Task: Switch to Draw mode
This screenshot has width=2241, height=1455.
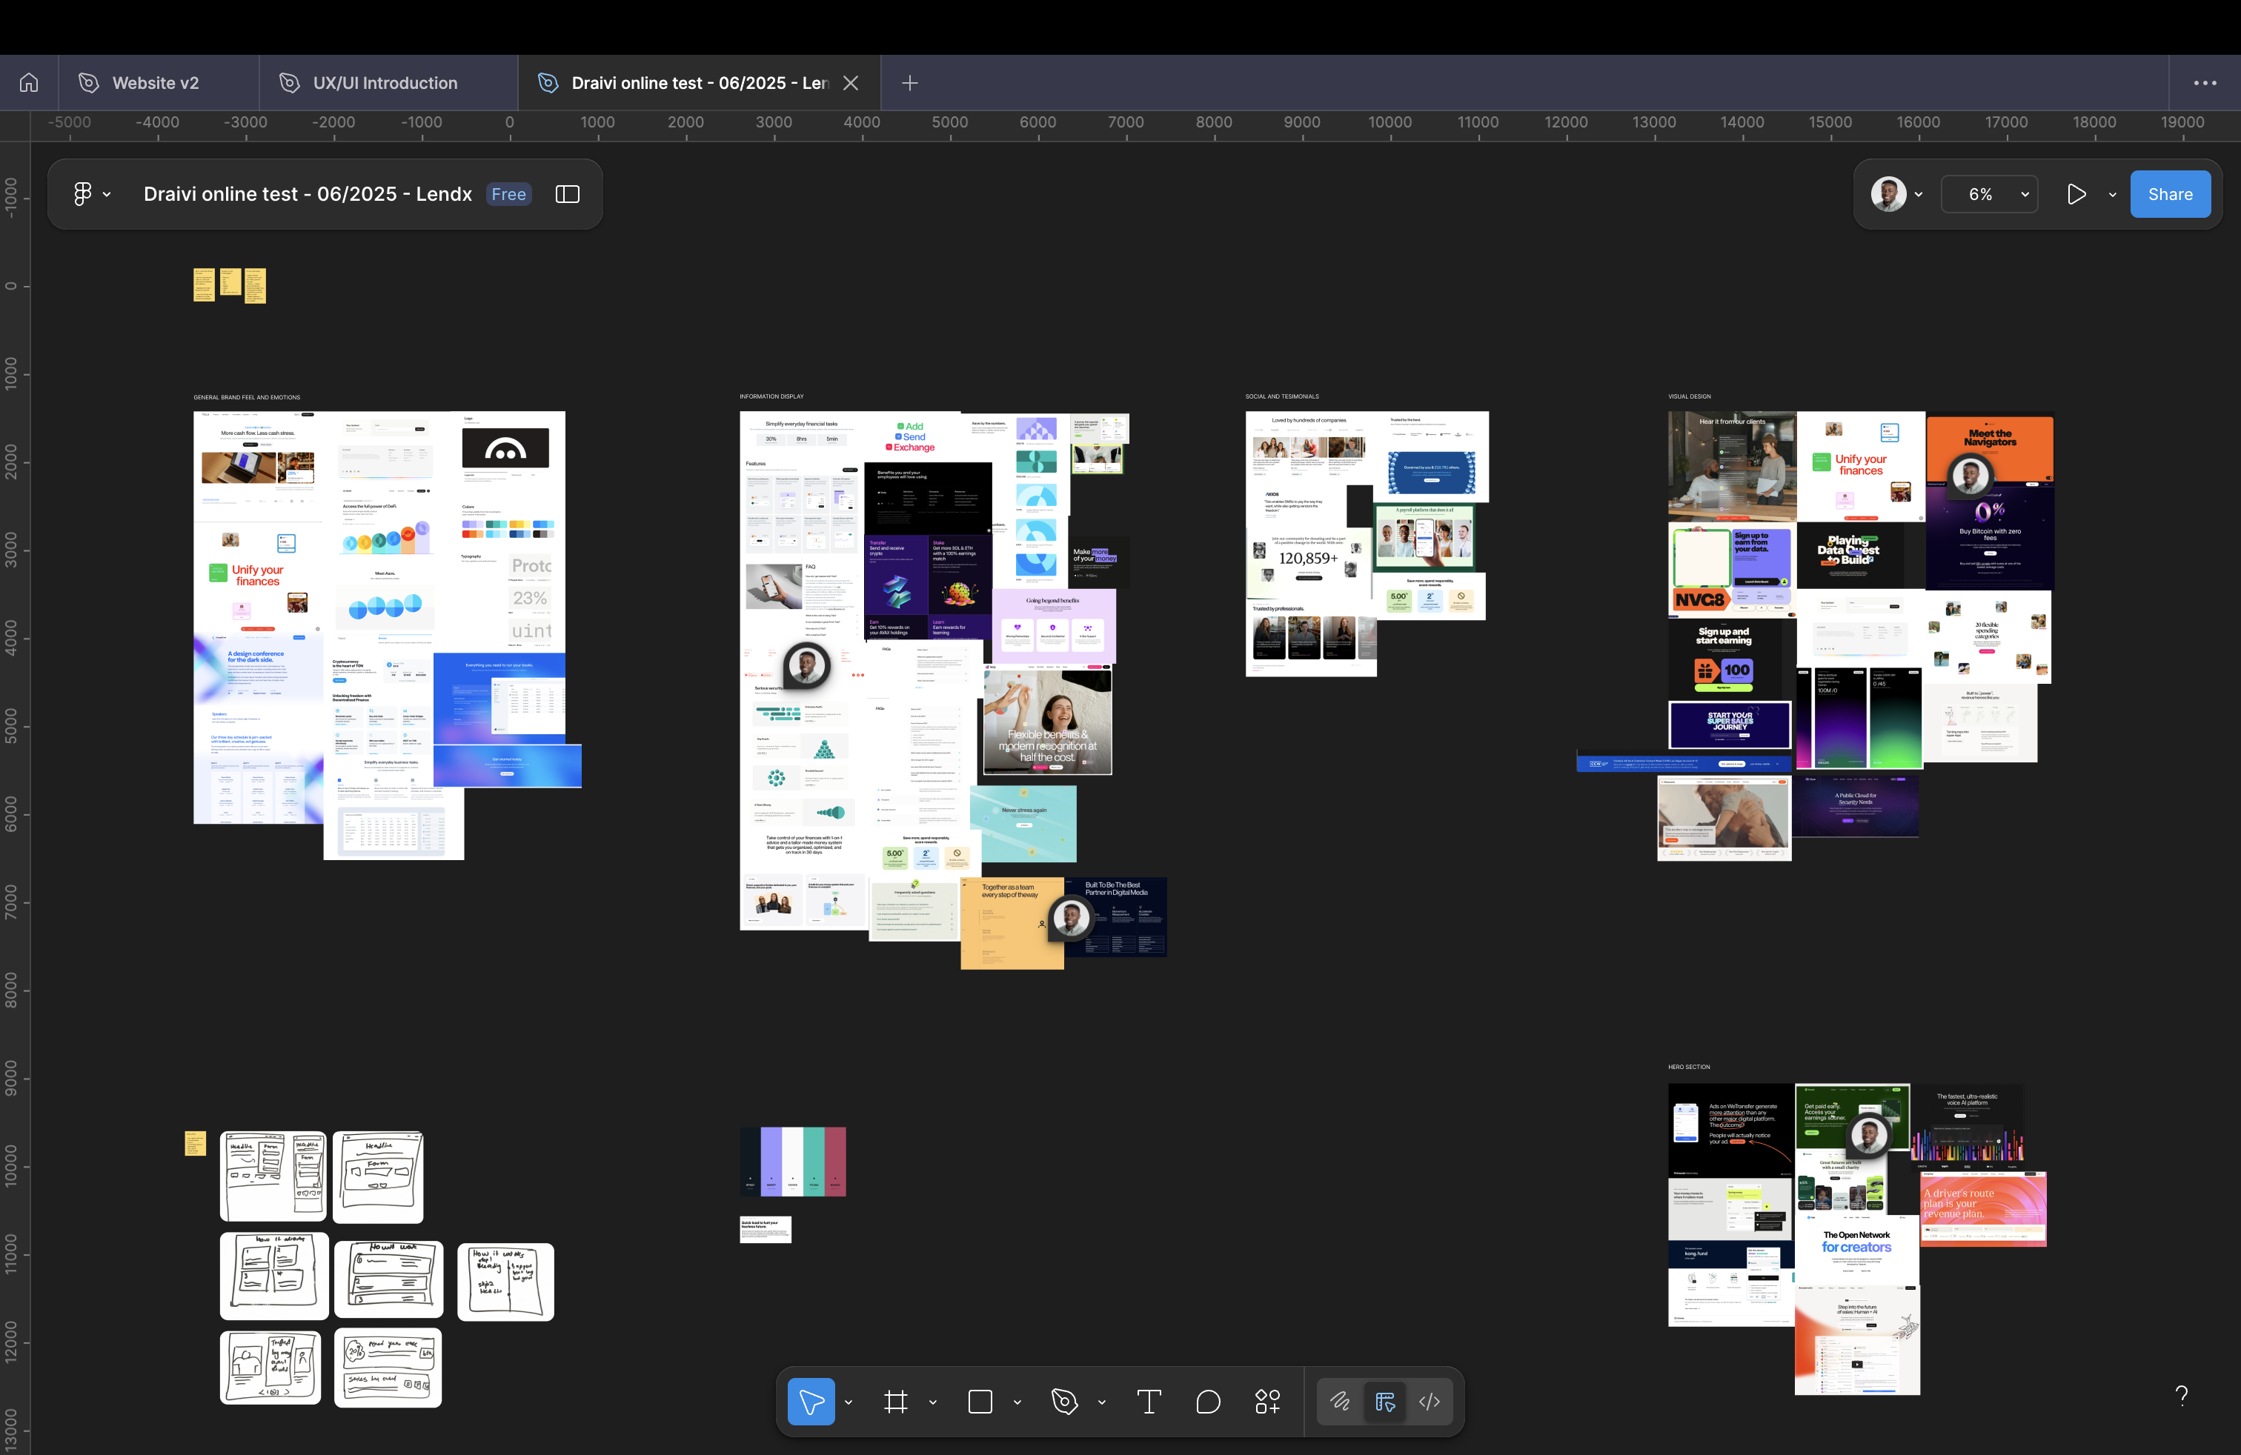Action: click(x=1341, y=1402)
